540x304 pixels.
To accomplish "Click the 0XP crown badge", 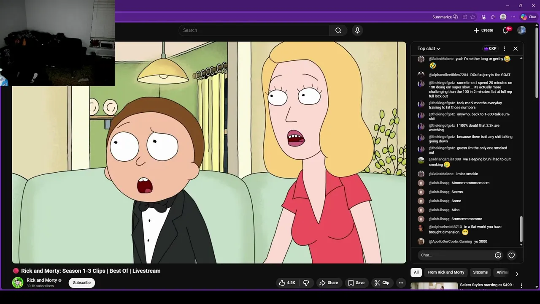I will (x=490, y=49).
